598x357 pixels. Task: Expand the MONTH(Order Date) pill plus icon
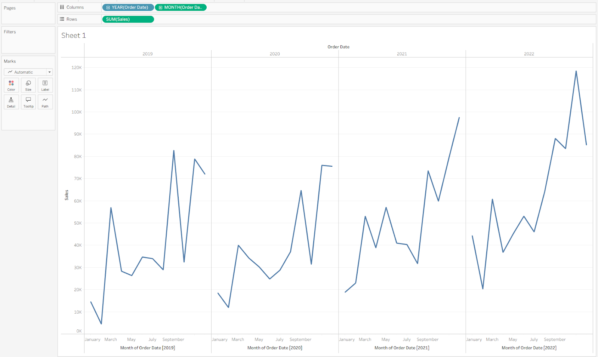pyautogui.click(x=161, y=7)
